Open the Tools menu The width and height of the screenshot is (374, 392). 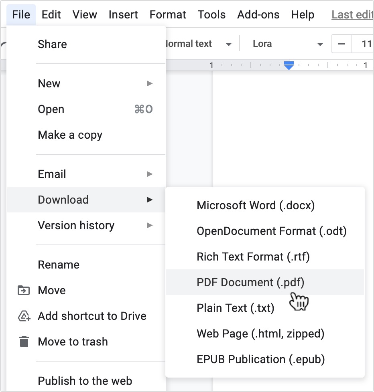(211, 14)
